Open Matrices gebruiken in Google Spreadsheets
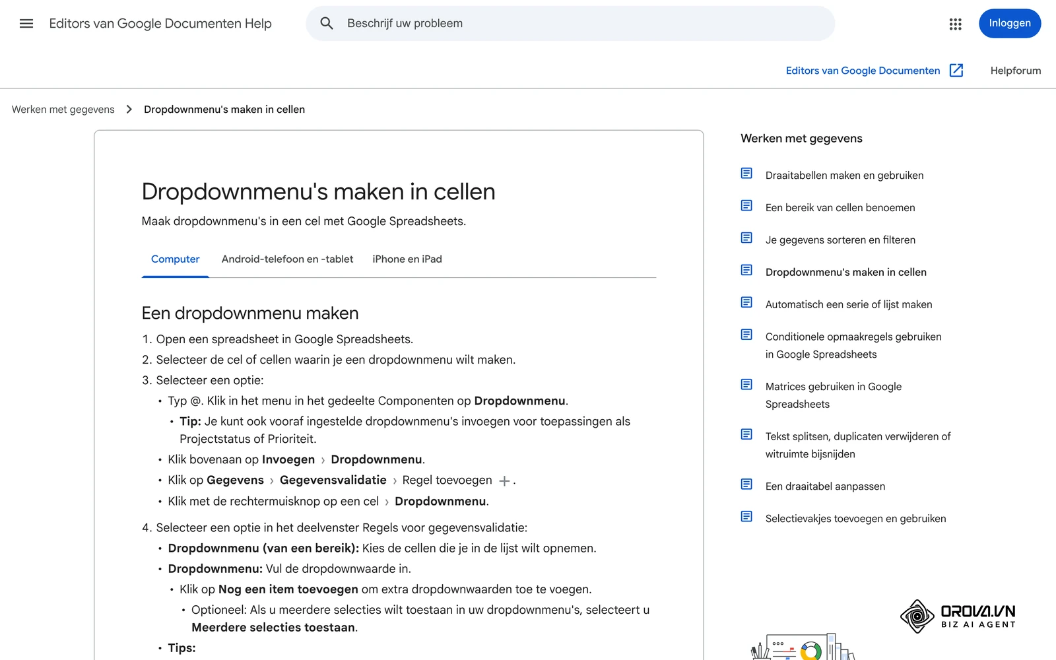 click(x=834, y=395)
